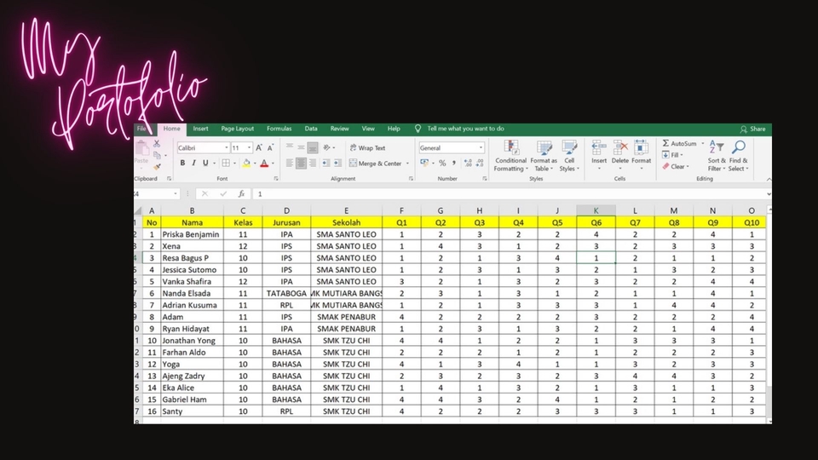Open Format as Table gallery

pos(544,156)
